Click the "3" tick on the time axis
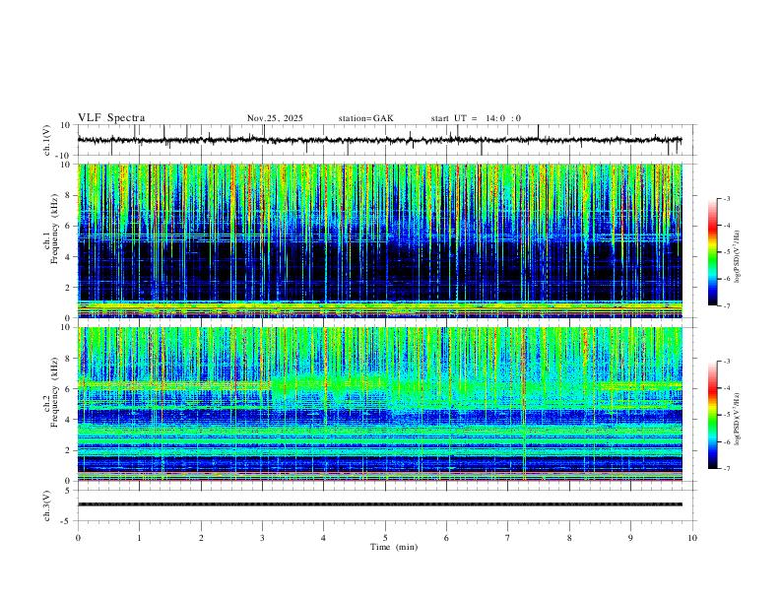 [x=262, y=538]
